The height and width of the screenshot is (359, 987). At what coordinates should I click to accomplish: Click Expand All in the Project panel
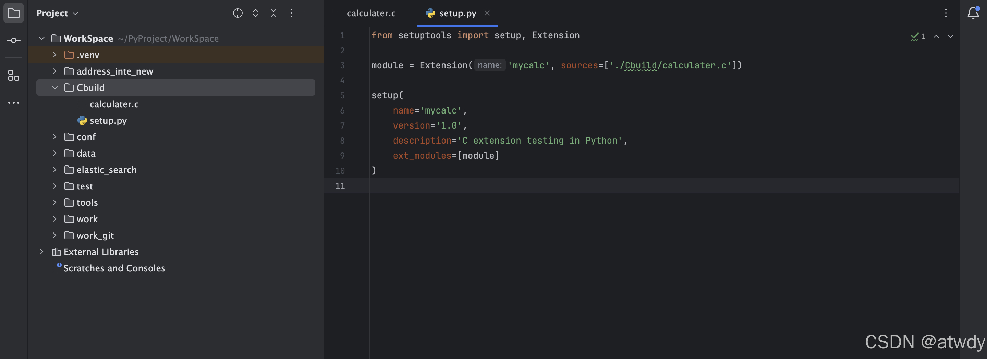tap(256, 13)
